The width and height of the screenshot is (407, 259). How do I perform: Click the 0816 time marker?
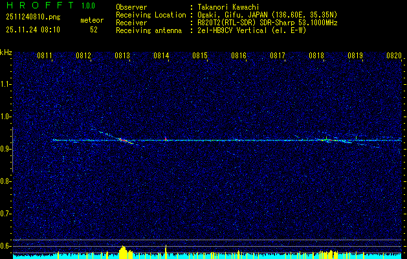(239, 55)
